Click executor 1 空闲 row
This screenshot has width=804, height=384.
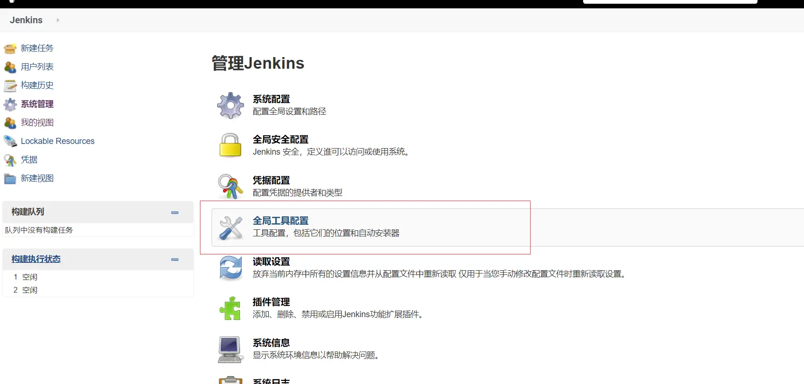pyautogui.click(x=98, y=277)
